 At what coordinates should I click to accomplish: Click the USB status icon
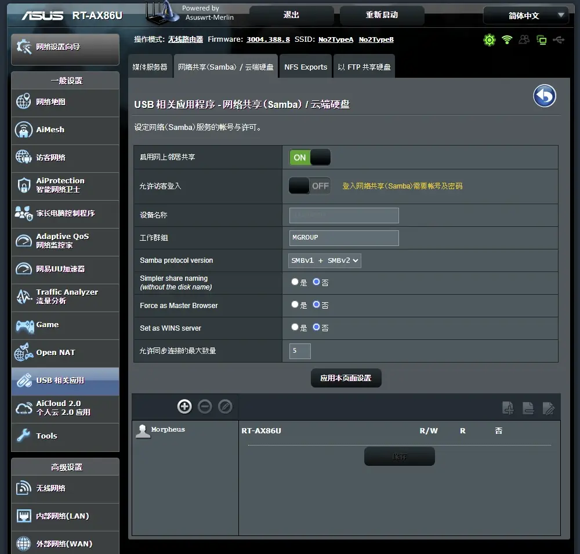(559, 39)
